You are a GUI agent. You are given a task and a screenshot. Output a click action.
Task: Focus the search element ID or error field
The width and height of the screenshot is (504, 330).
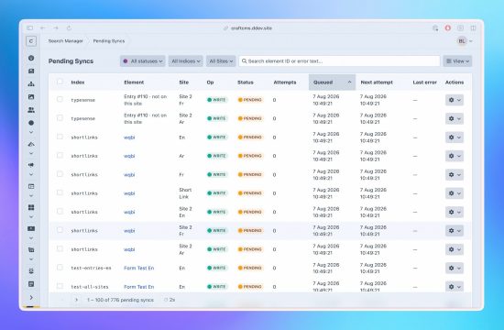point(339,61)
